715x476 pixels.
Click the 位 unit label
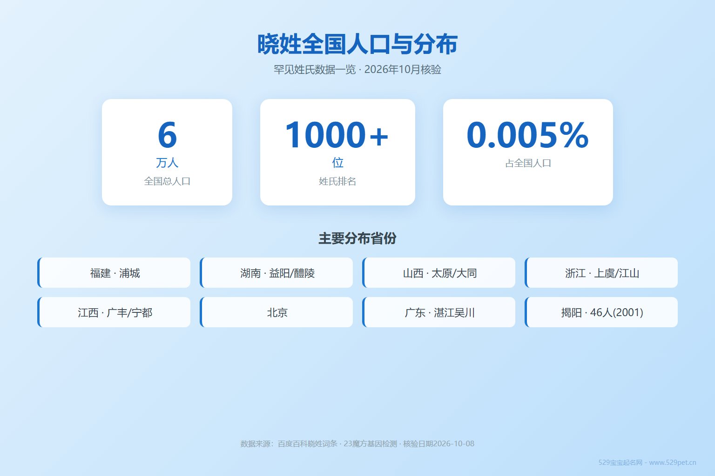(x=337, y=163)
